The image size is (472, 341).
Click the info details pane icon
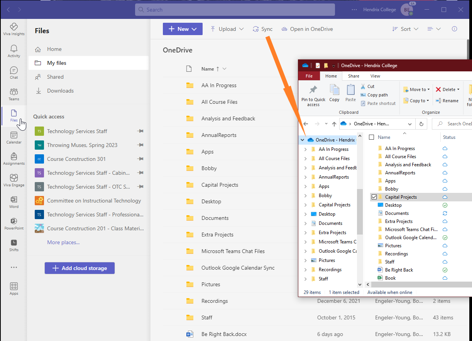click(454, 29)
